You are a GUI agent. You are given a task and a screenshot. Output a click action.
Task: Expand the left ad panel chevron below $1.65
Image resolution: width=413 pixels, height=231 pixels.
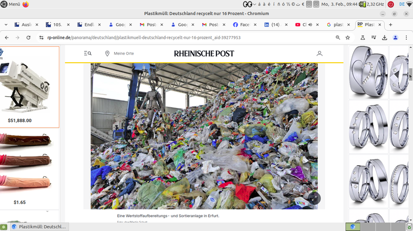tap(48, 211)
